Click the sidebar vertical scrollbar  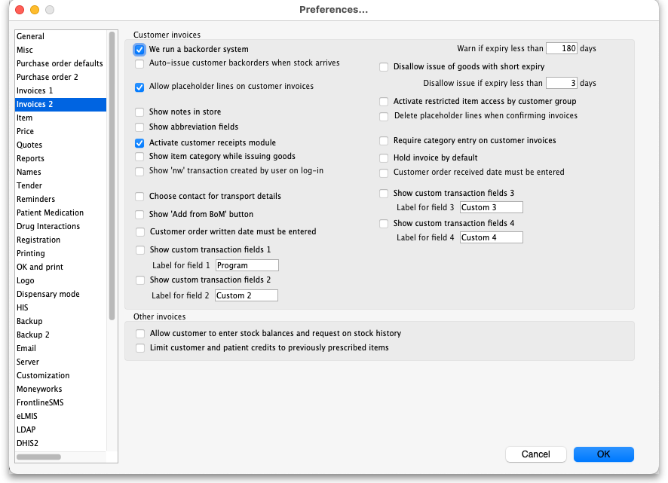(x=112, y=175)
